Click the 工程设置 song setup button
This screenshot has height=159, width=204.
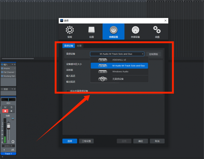[x=86, y=141]
